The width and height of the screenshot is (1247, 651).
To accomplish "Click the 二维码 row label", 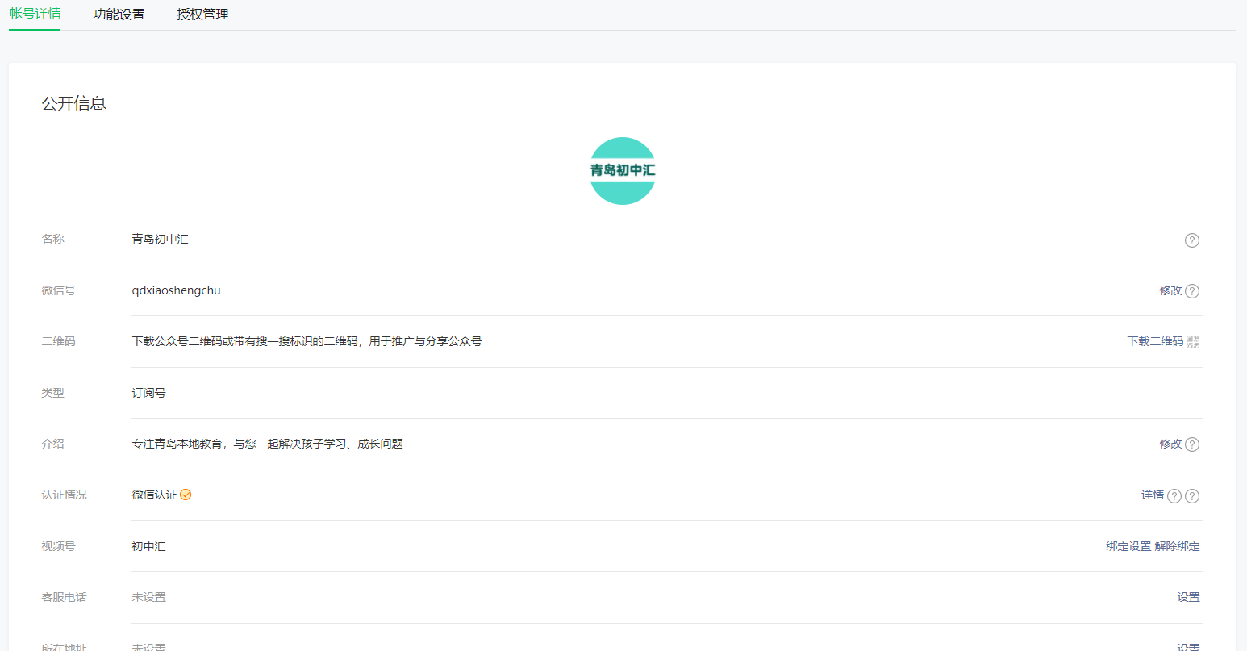I will point(58,341).
